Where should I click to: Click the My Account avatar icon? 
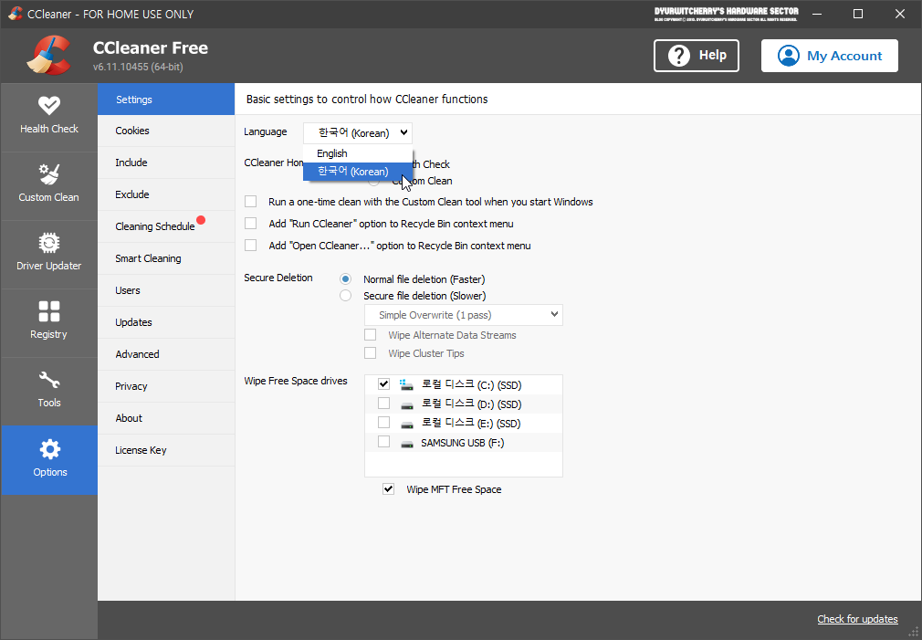[788, 56]
